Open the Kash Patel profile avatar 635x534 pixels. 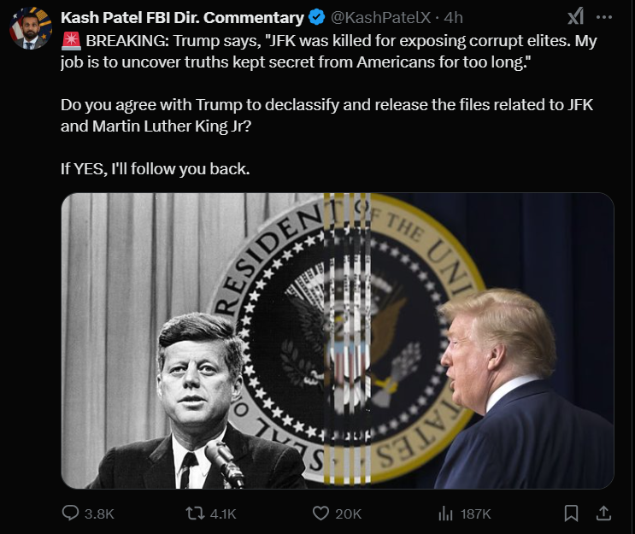[x=31, y=28]
